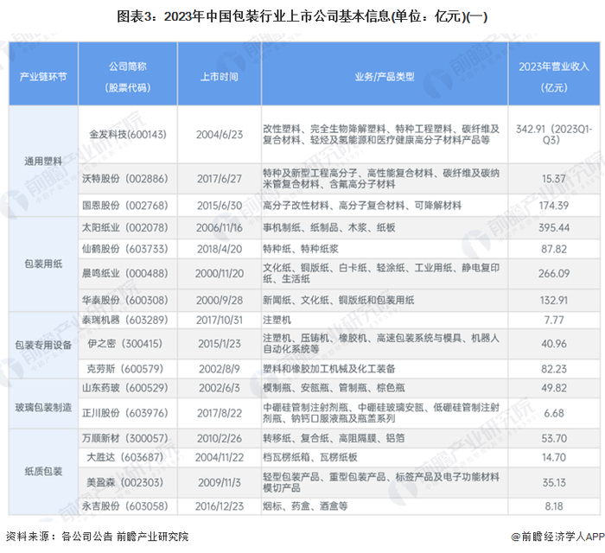Select company 万顺新材 (300057)
605x553 pixels.
click(x=125, y=438)
